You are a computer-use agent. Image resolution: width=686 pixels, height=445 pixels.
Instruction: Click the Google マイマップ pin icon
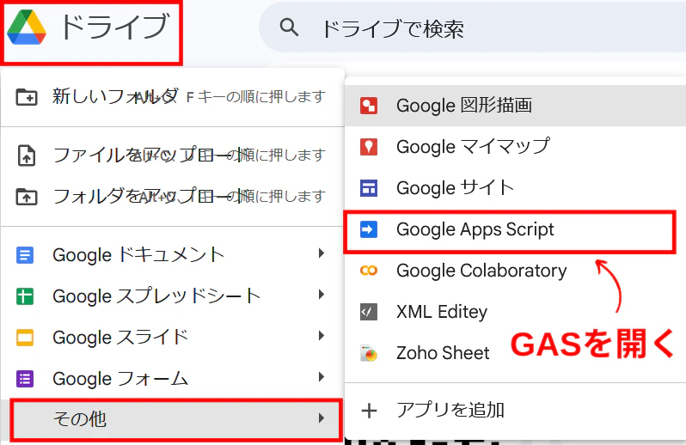(x=369, y=147)
